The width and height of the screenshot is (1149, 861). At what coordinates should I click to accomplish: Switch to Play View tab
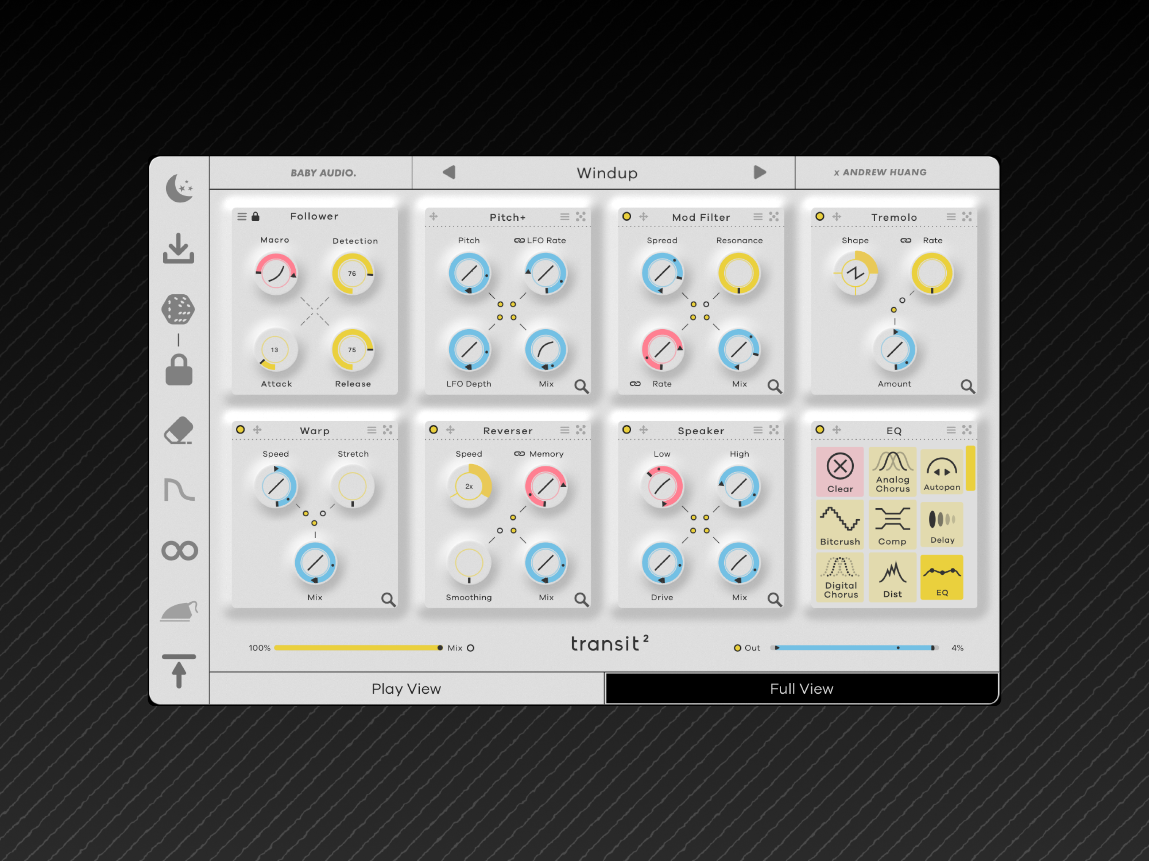coord(407,689)
